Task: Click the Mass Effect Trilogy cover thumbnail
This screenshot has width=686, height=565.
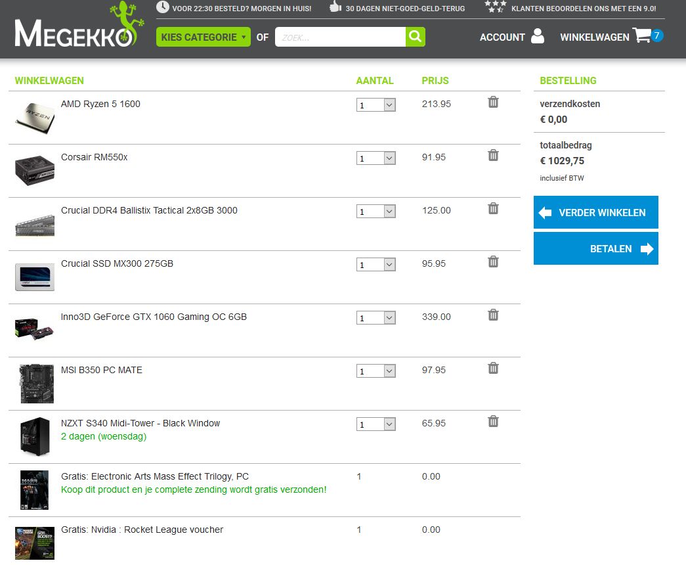Action: pyautogui.click(x=35, y=490)
